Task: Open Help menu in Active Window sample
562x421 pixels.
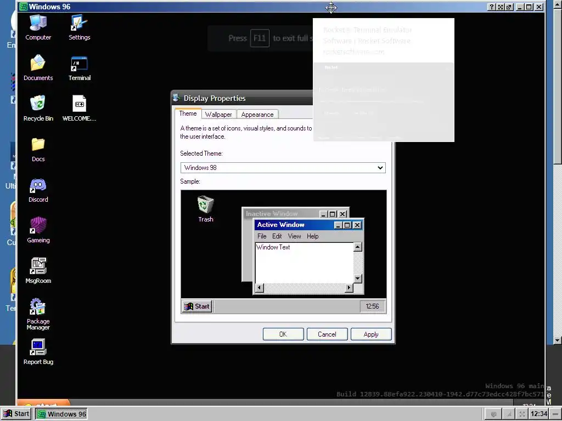Action: point(312,236)
